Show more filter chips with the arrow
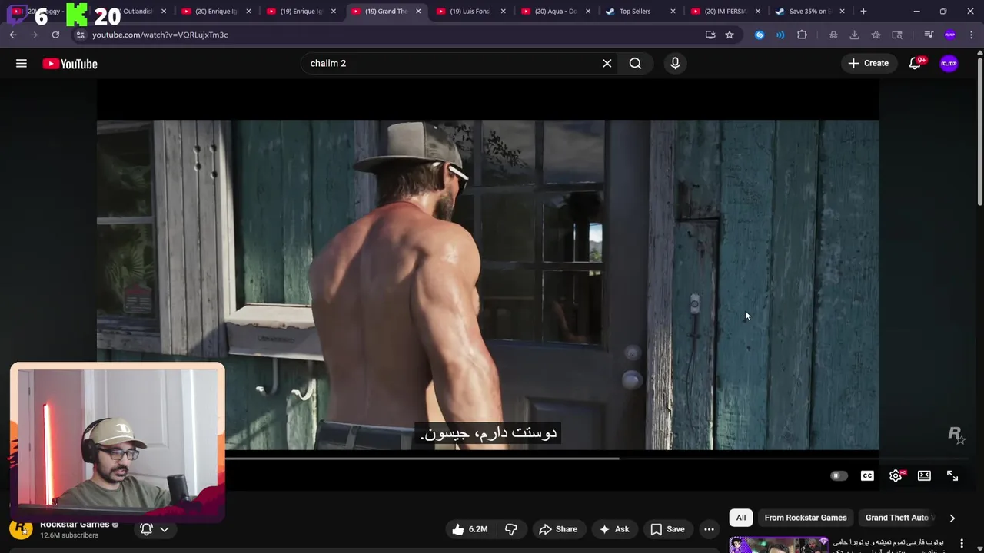The width and height of the screenshot is (984, 553). (952, 518)
